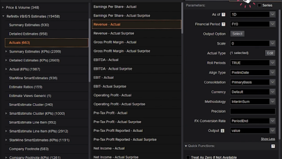Select EBITDA - Actual from the list
This screenshot has height=159, width=282.
106,60
